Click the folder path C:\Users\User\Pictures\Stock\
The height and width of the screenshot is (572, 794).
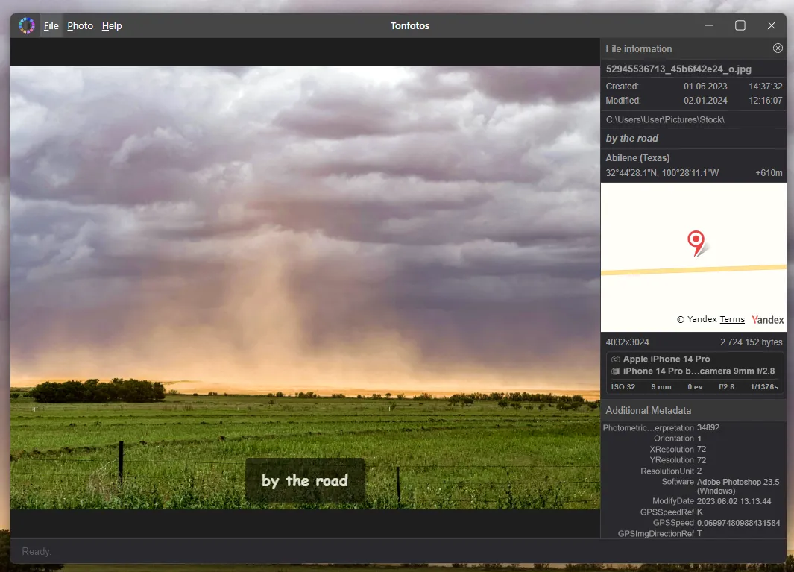(665, 119)
